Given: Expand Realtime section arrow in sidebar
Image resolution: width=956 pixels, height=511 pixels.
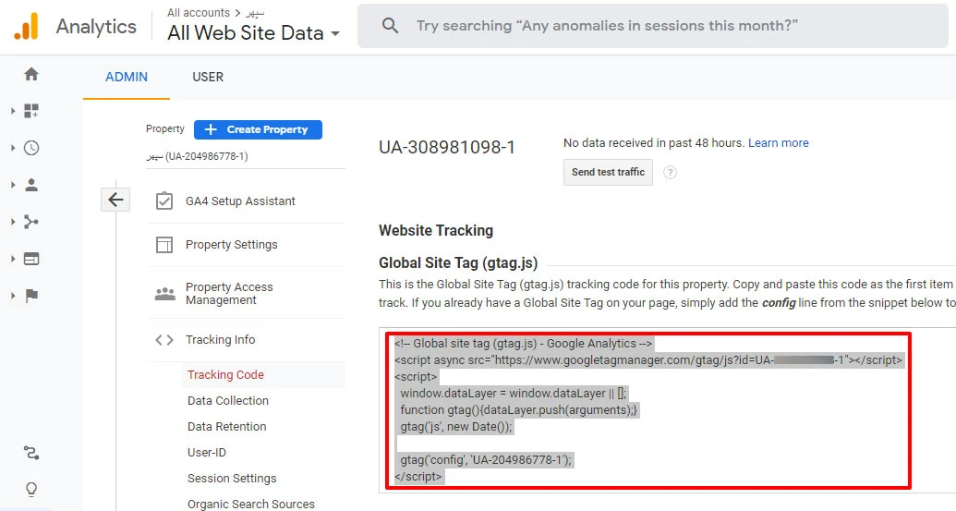Looking at the screenshot, I should pyautogui.click(x=13, y=148).
